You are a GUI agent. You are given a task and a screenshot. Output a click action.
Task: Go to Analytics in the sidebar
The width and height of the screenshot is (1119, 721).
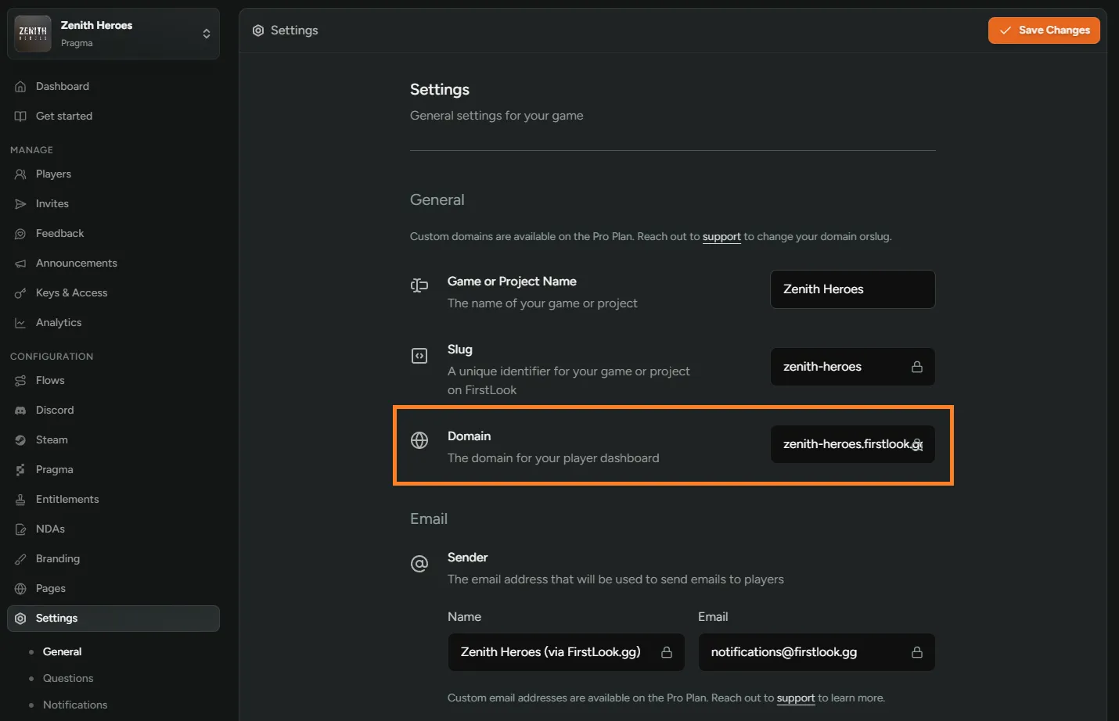tap(58, 323)
